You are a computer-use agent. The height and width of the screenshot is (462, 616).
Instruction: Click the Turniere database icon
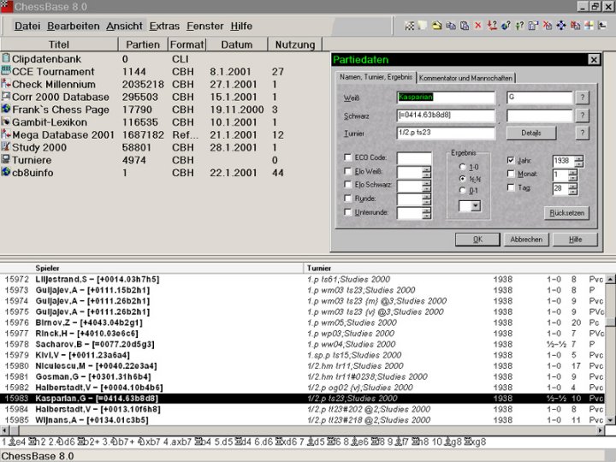[x=6, y=159]
